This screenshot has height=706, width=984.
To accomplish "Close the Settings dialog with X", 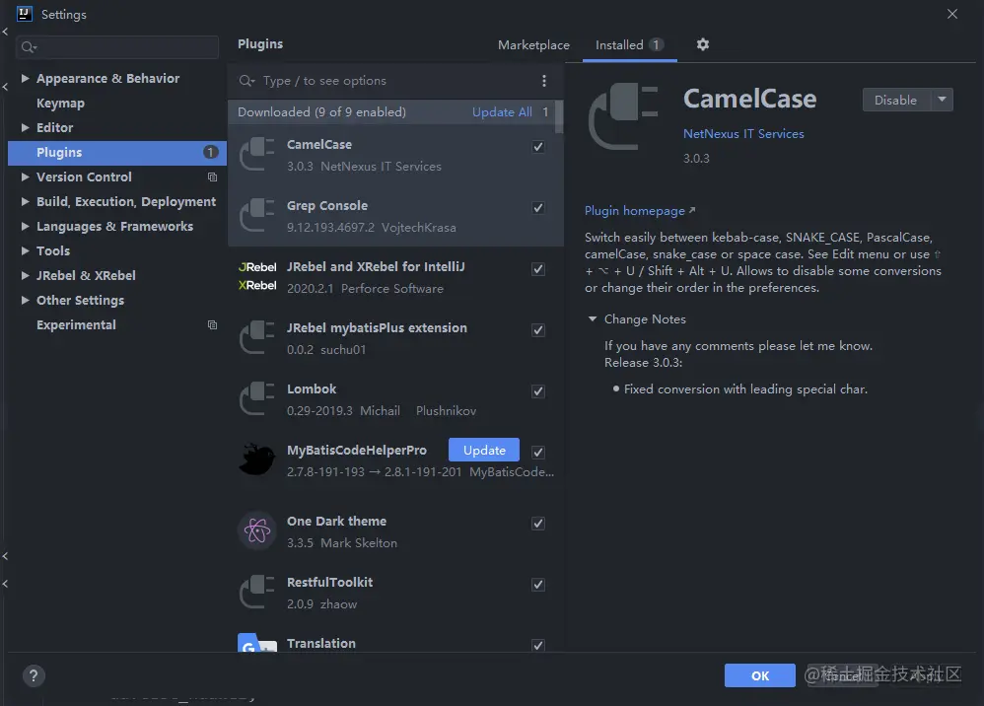I will 952,14.
